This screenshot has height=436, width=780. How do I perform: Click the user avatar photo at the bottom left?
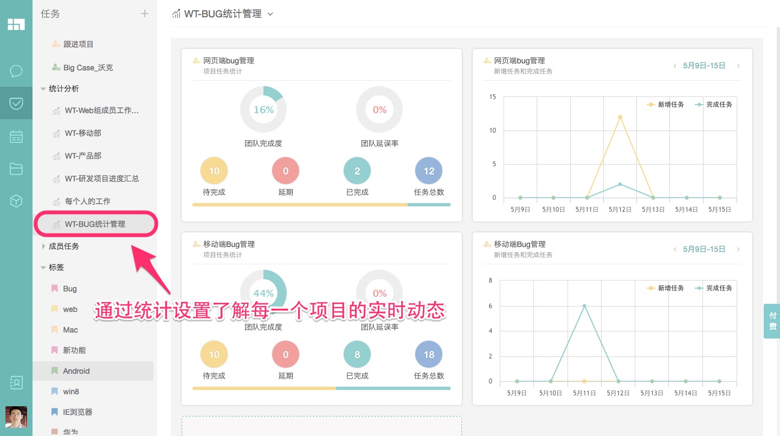tap(16, 417)
